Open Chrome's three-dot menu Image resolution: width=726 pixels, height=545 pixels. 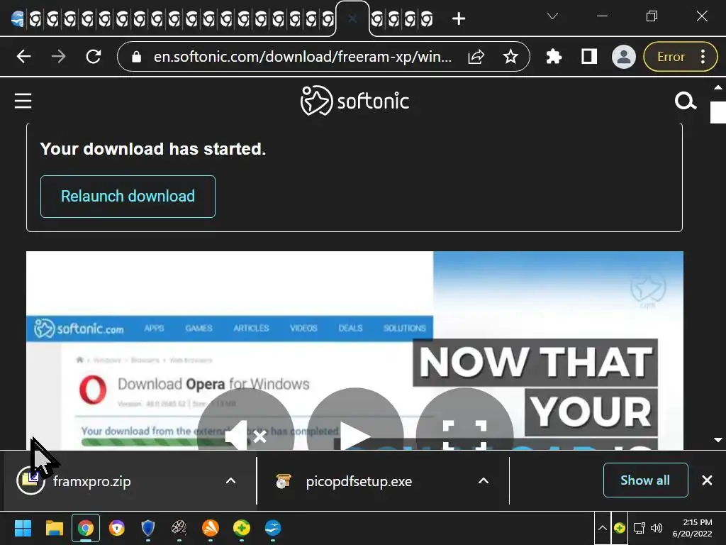pyautogui.click(x=703, y=57)
